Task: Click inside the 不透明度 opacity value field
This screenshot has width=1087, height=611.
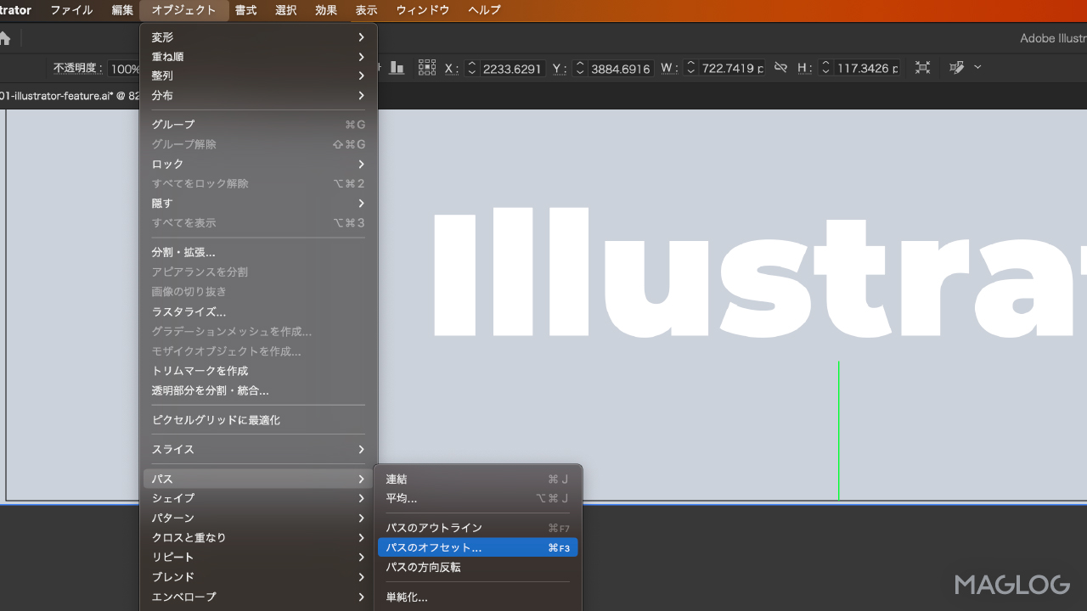Action: pos(127,69)
